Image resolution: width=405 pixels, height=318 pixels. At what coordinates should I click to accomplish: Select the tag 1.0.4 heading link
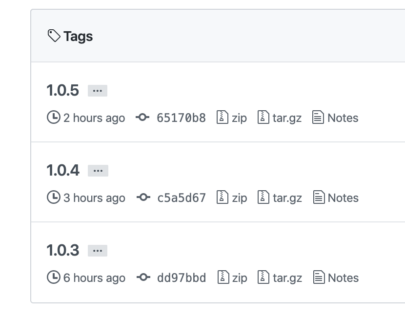(62, 170)
